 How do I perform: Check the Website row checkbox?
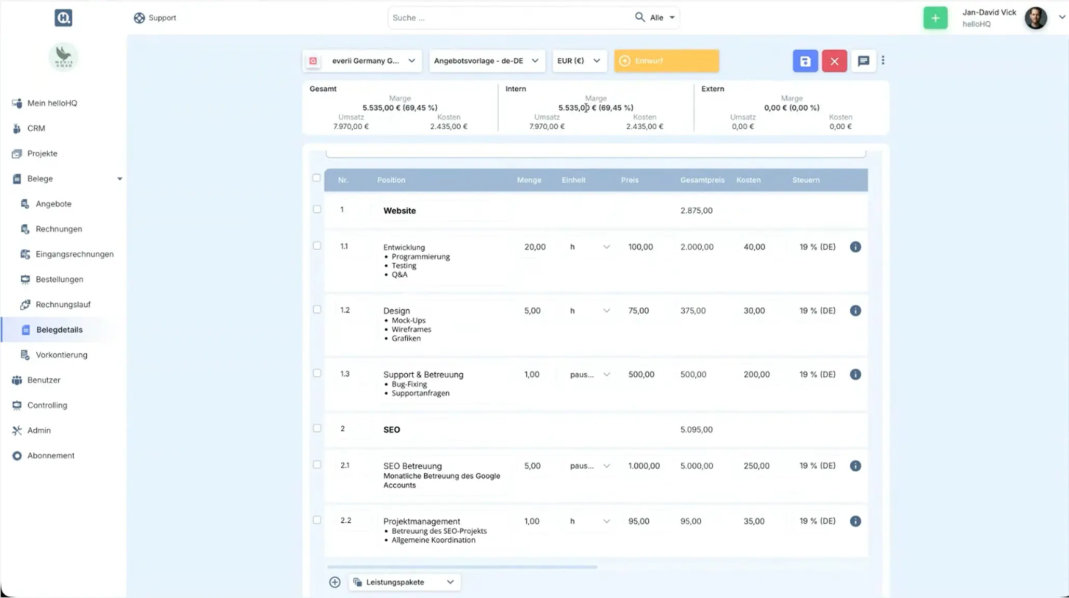(x=317, y=209)
